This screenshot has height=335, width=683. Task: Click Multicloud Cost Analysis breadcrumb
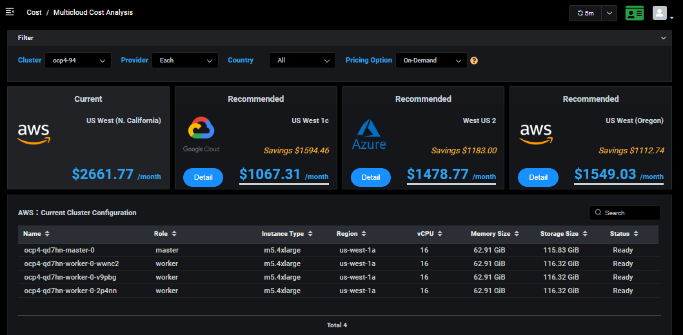click(94, 12)
